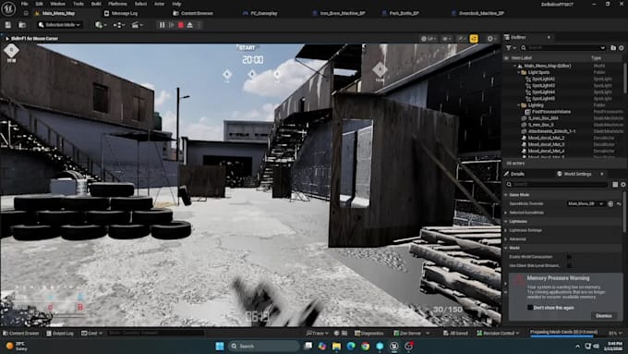Open the Content Drawer
This screenshot has height=354, width=628.
21,333
